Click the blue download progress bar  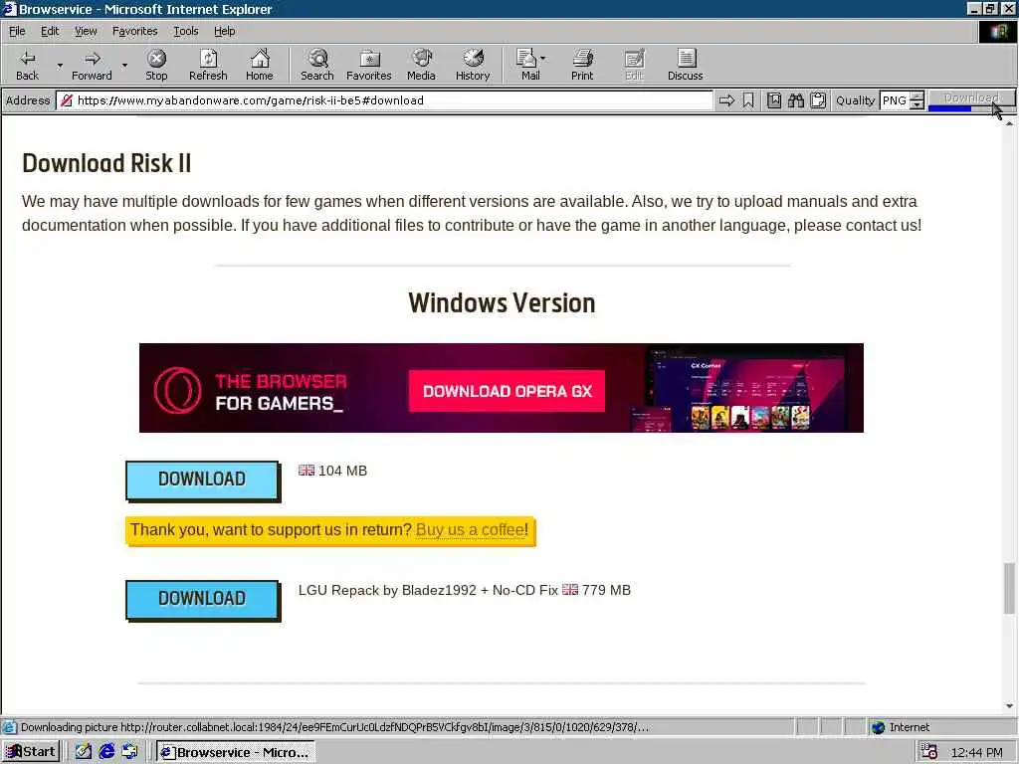pyautogui.click(x=949, y=108)
